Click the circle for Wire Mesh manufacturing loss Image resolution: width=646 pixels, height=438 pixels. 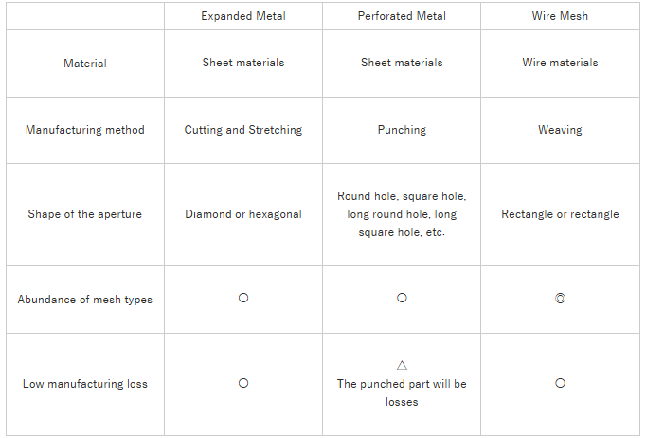560,384
